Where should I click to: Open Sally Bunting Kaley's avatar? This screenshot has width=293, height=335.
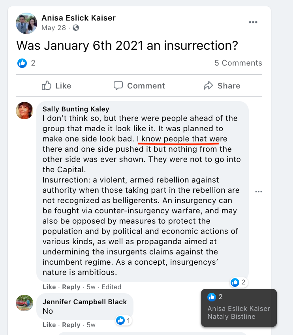pyautogui.click(x=24, y=111)
